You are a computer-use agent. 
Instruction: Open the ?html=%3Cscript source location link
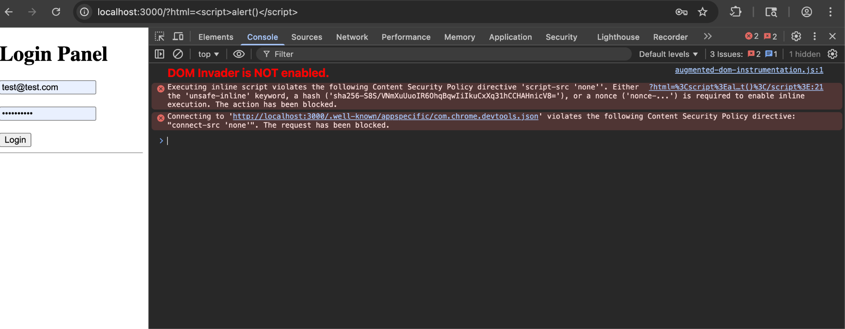(736, 87)
